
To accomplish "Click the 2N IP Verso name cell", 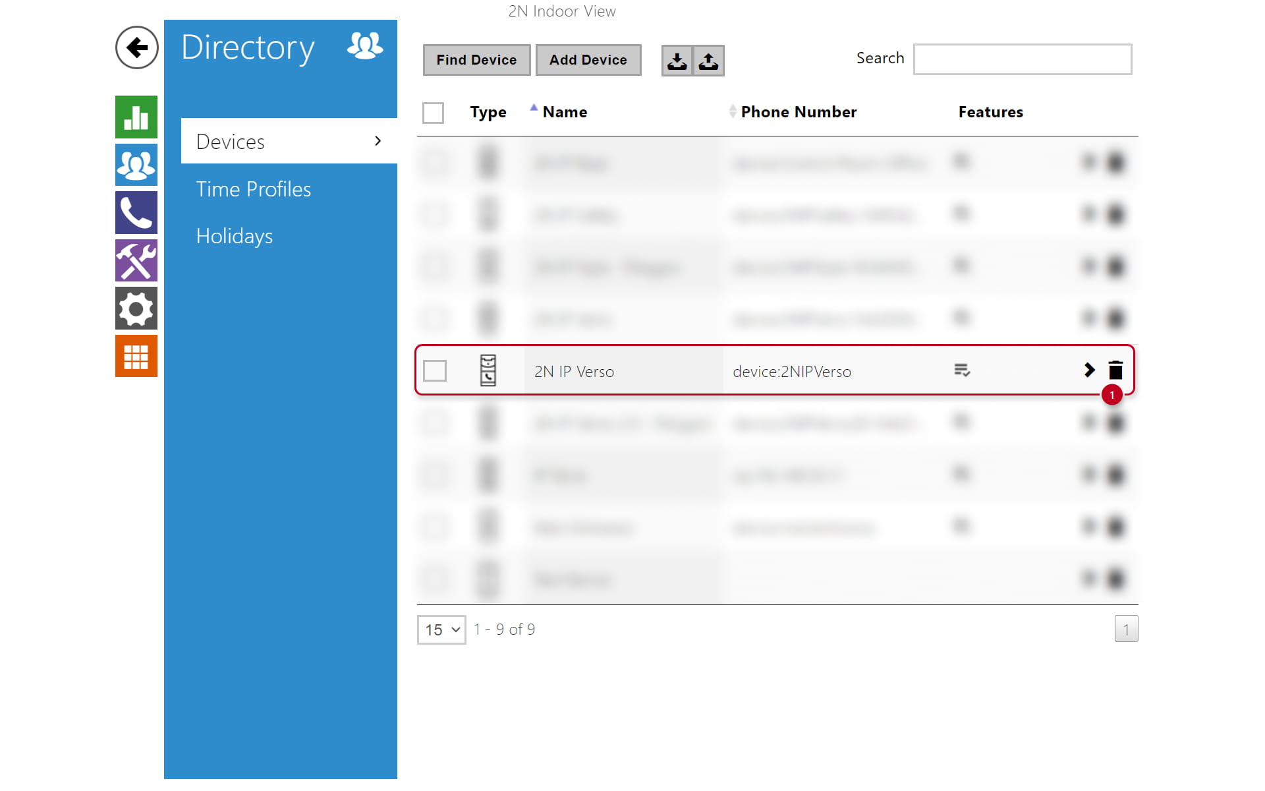I will (x=623, y=371).
